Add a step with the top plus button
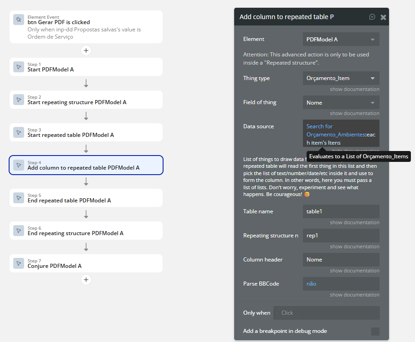The height and width of the screenshot is (342, 415). [x=86, y=50]
